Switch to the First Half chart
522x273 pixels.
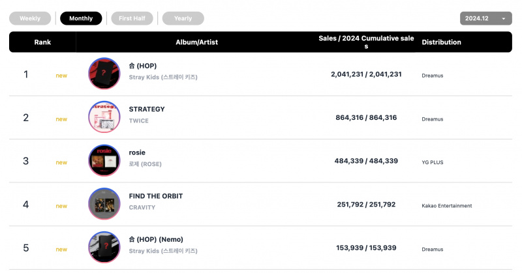(132, 18)
